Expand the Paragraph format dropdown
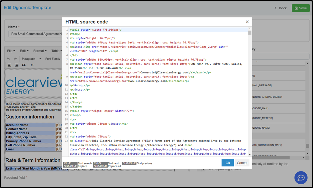The height and width of the screenshot is (188, 313). (x=31, y=59)
